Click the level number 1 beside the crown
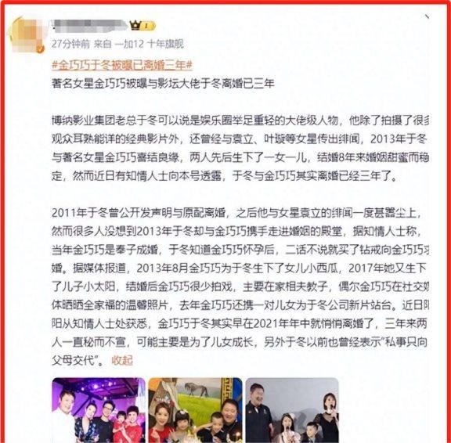 coord(146,26)
